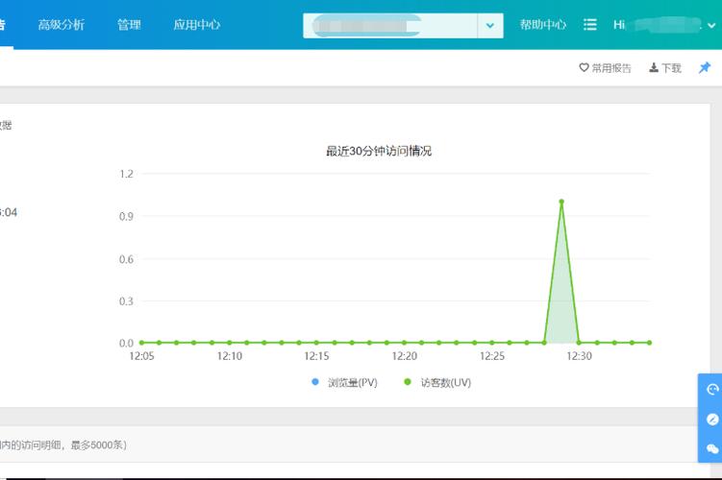
Task: Switch to the 管理 tab
Action: [129, 25]
